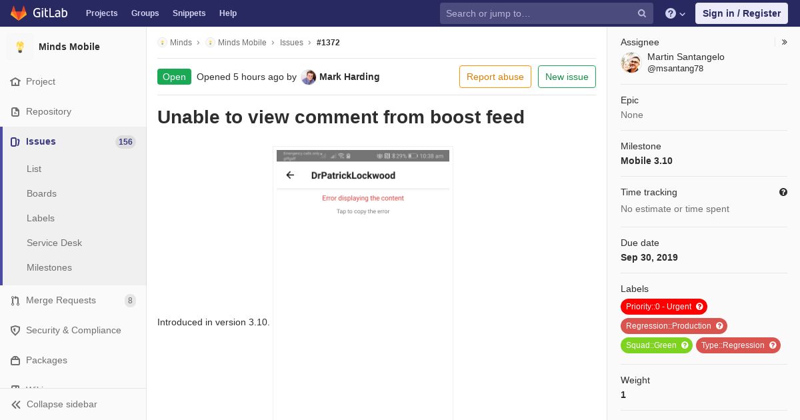Collapse the right sidebar with double-arrow
The height and width of the screenshot is (420, 800).
[x=785, y=42]
